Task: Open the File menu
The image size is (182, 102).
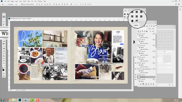Action: 5,1
